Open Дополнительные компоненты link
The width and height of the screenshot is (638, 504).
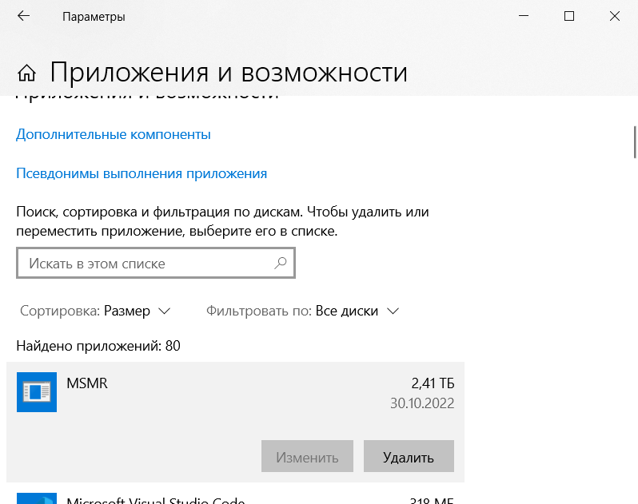114,134
